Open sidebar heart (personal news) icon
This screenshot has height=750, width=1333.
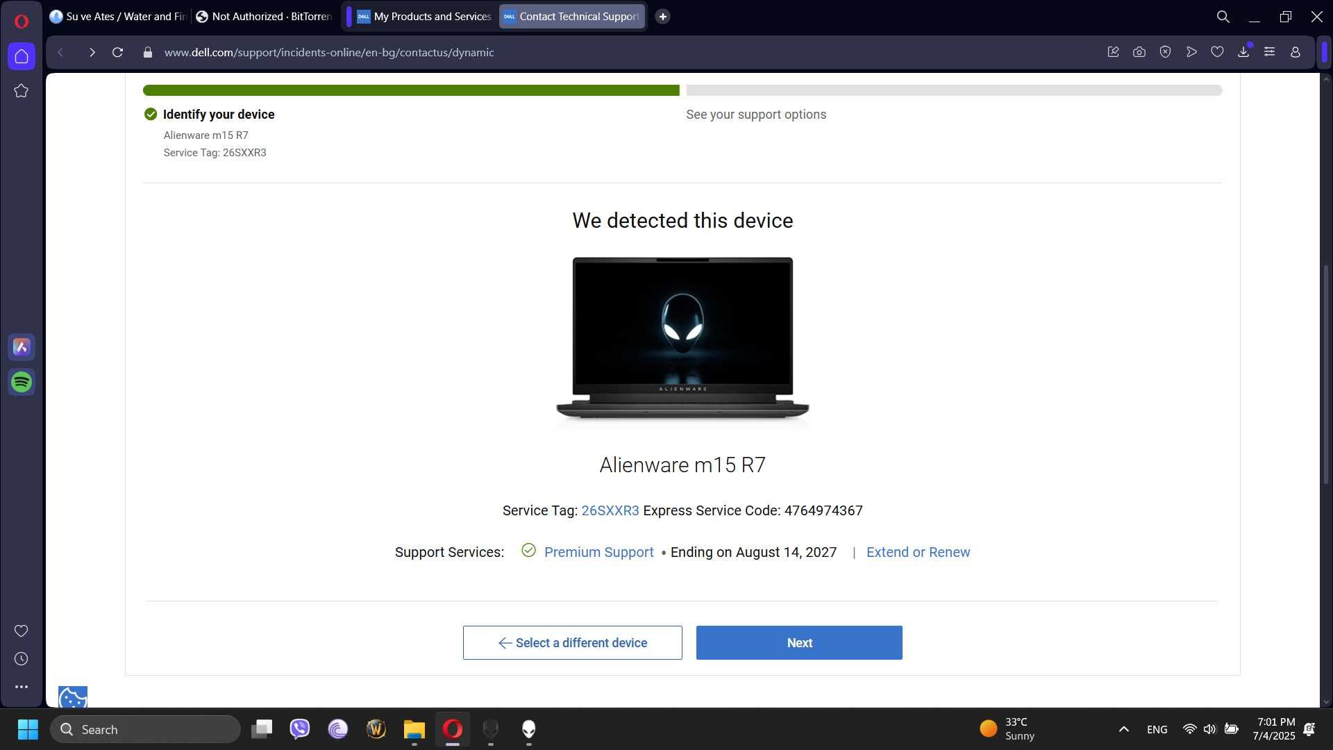(22, 631)
